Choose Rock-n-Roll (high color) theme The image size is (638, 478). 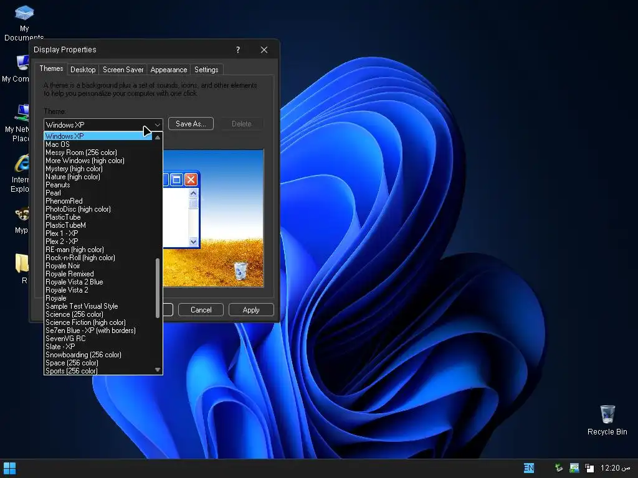pyautogui.click(x=98, y=258)
